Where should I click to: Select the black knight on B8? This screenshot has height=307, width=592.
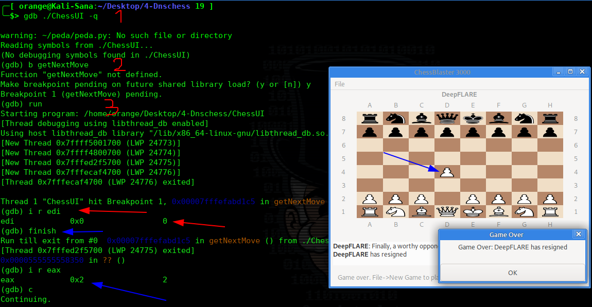tap(395, 118)
